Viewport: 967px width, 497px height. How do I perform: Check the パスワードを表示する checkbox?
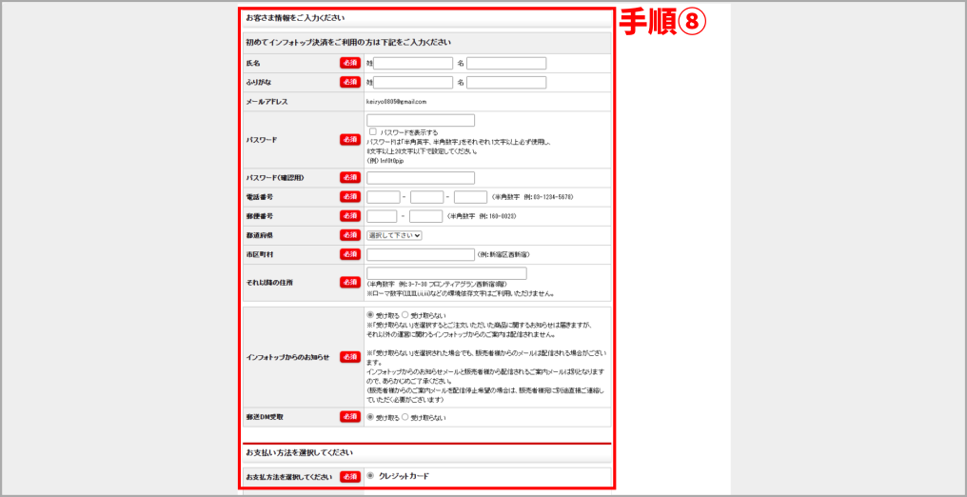point(373,131)
